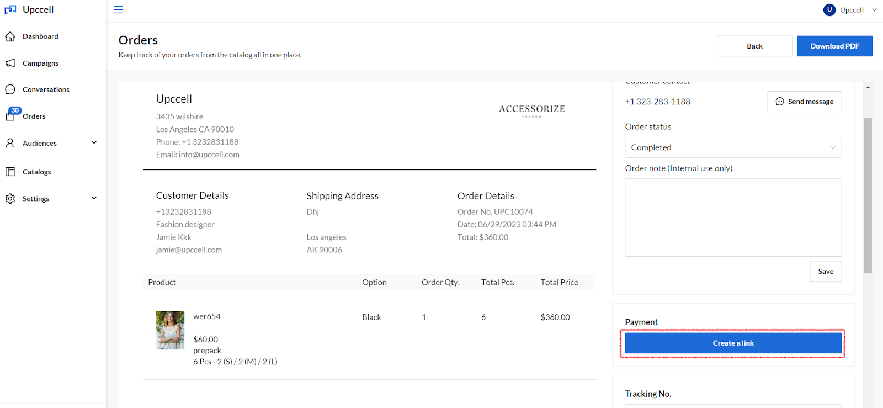Click the Upccell logo icon

pos(10,10)
